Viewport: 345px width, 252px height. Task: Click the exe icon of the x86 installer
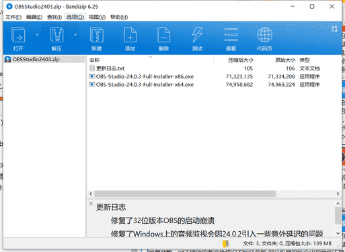pyautogui.click(x=92, y=77)
